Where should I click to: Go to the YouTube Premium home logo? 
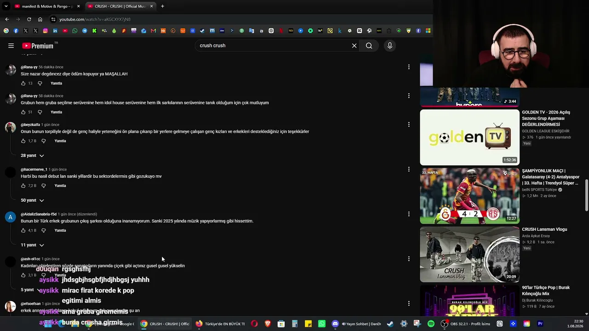tap(38, 46)
